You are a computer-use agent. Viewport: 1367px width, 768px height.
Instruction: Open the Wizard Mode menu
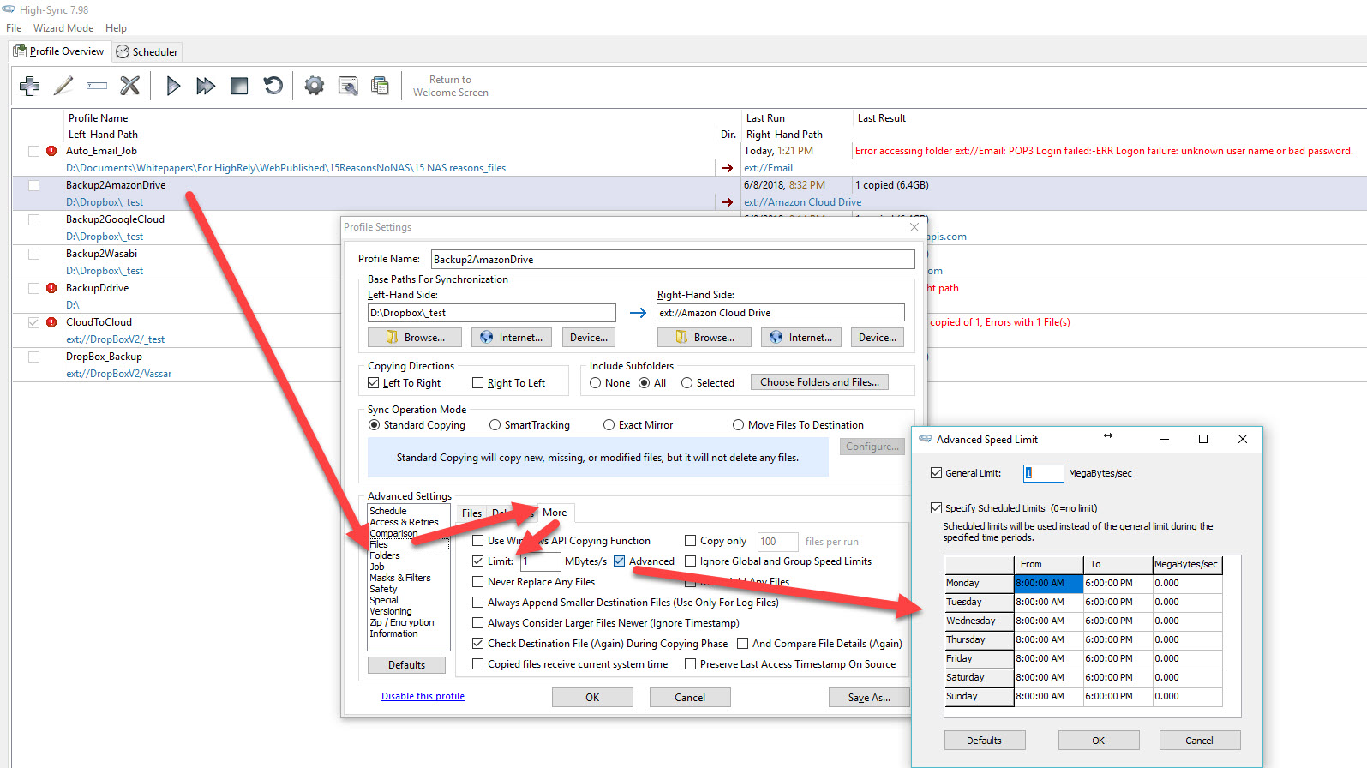click(x=63, y=28)
